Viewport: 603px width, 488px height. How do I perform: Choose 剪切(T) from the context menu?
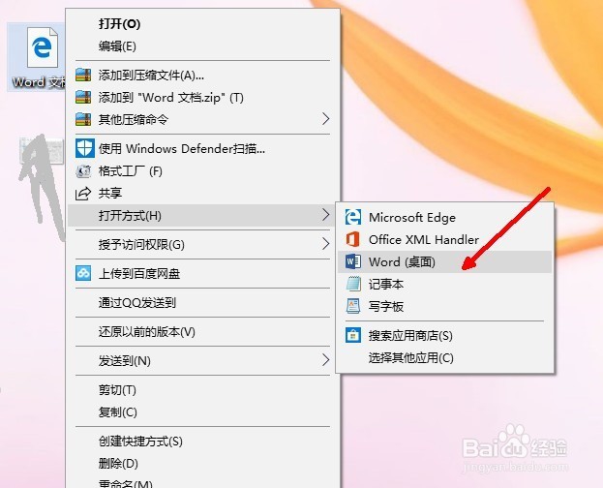(202, 390)
